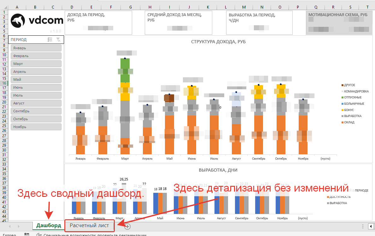Click the previous sheet navigation arrow

pyautogui.click(x=10, y=226)
